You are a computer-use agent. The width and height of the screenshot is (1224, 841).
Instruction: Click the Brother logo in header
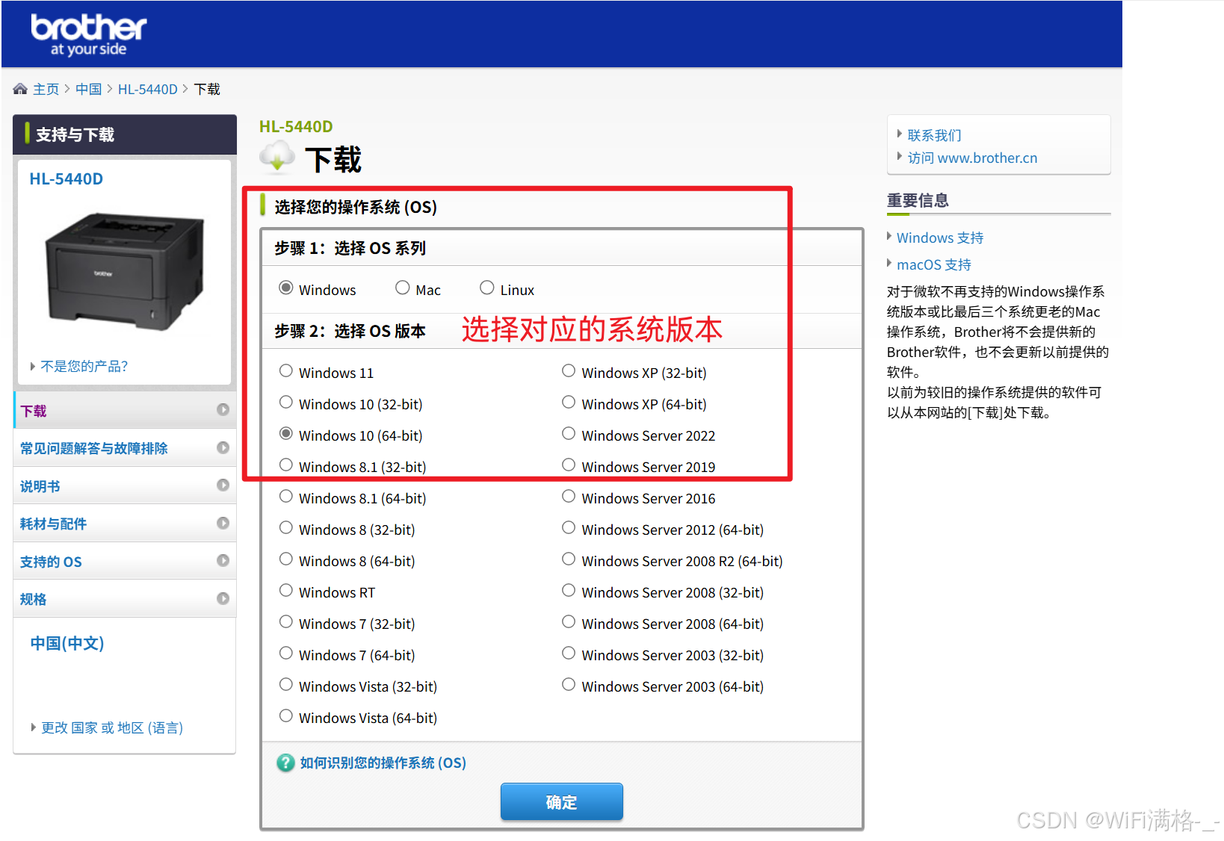click(88, 35)
